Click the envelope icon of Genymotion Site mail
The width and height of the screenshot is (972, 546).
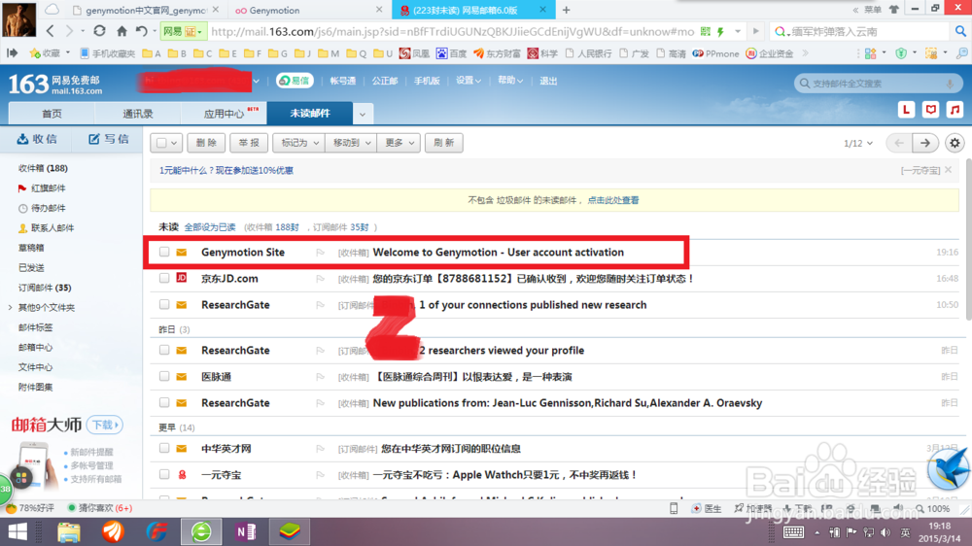coord(182,253)
